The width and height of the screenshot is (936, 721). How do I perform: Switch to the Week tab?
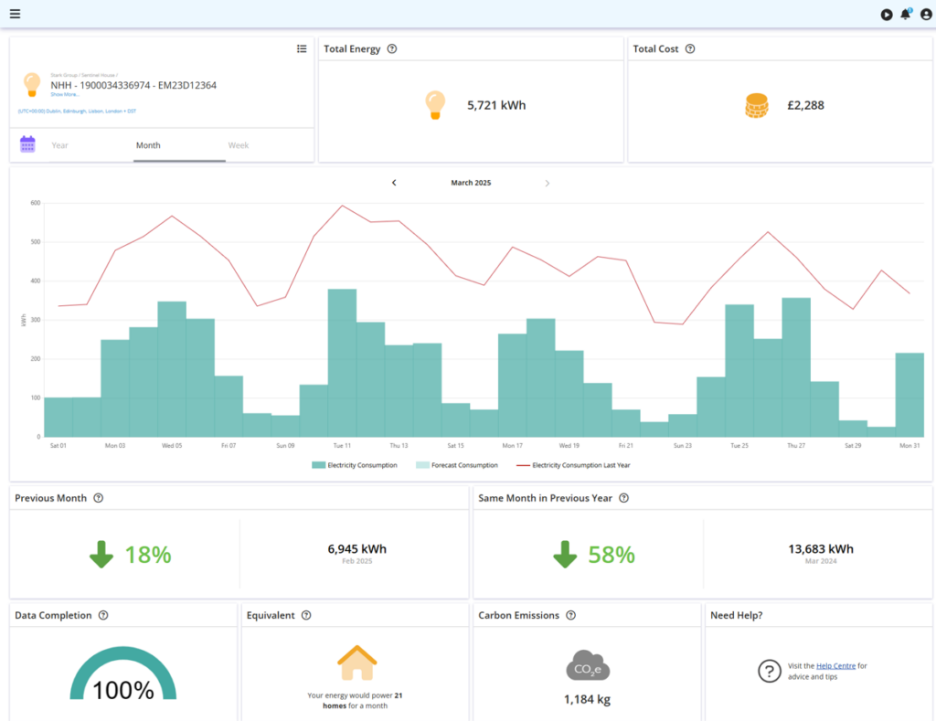(x=238, y=145)
